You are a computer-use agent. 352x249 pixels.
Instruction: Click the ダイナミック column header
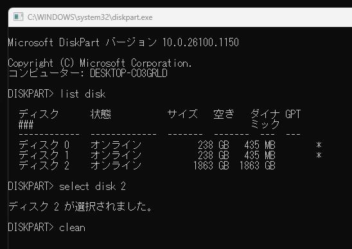click(x=265, y=119)
